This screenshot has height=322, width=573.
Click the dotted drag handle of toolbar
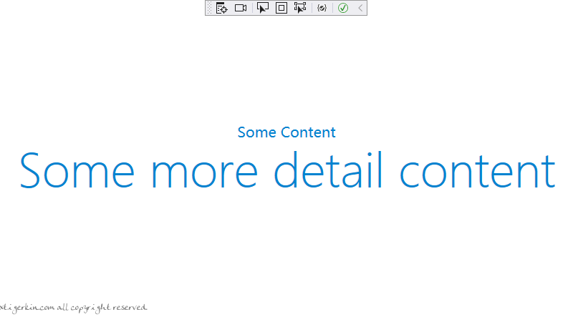pyautogui.click(x=209, y=8)
